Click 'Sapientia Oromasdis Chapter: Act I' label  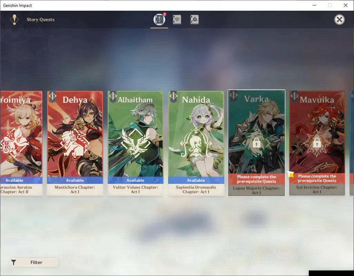[196, 189]
